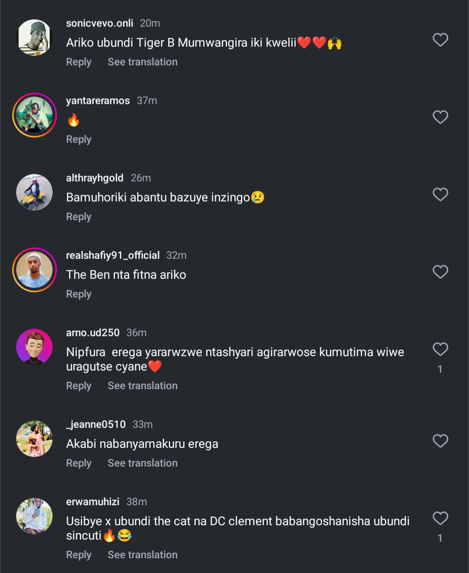Open arno.ud250 avatar image
469x573 pixels.
(34, 347)
